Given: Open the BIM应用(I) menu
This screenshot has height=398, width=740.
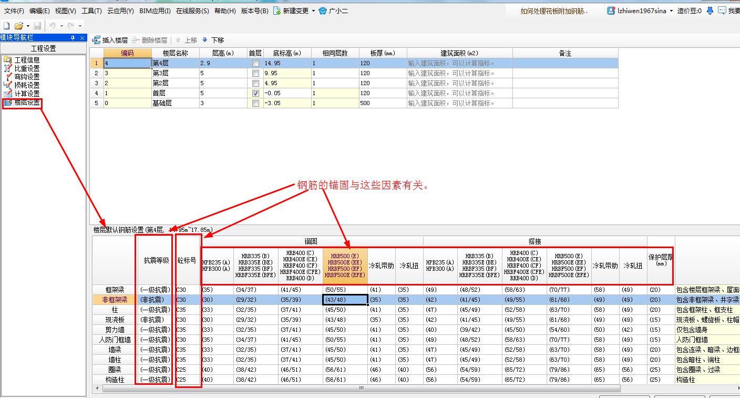Looking at the screenshot, I should click(x=155, y=11).
